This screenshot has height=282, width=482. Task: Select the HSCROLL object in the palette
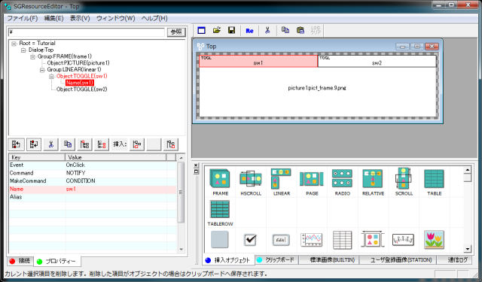pyautogui.click(x=251, y=182)
